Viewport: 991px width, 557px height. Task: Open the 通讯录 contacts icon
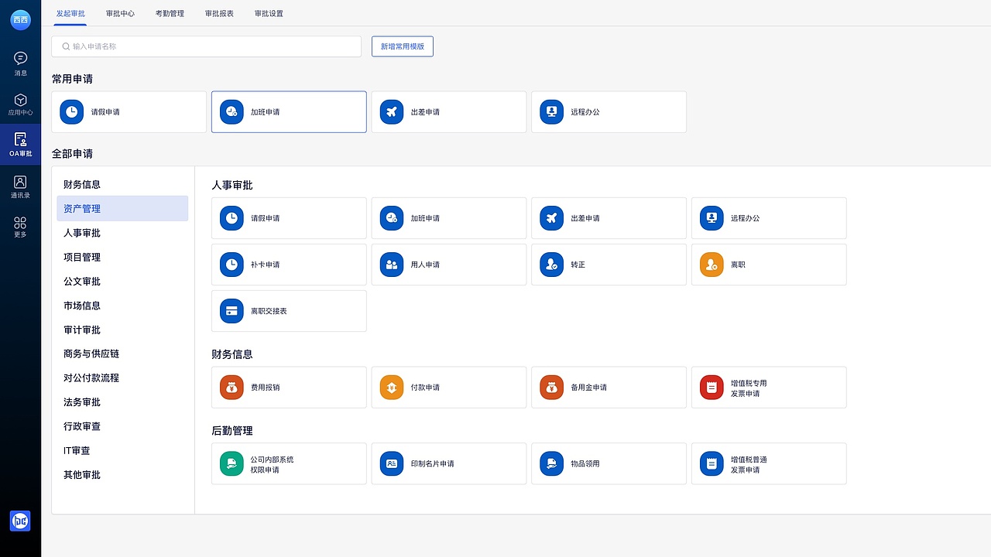[x=20, y=183]
